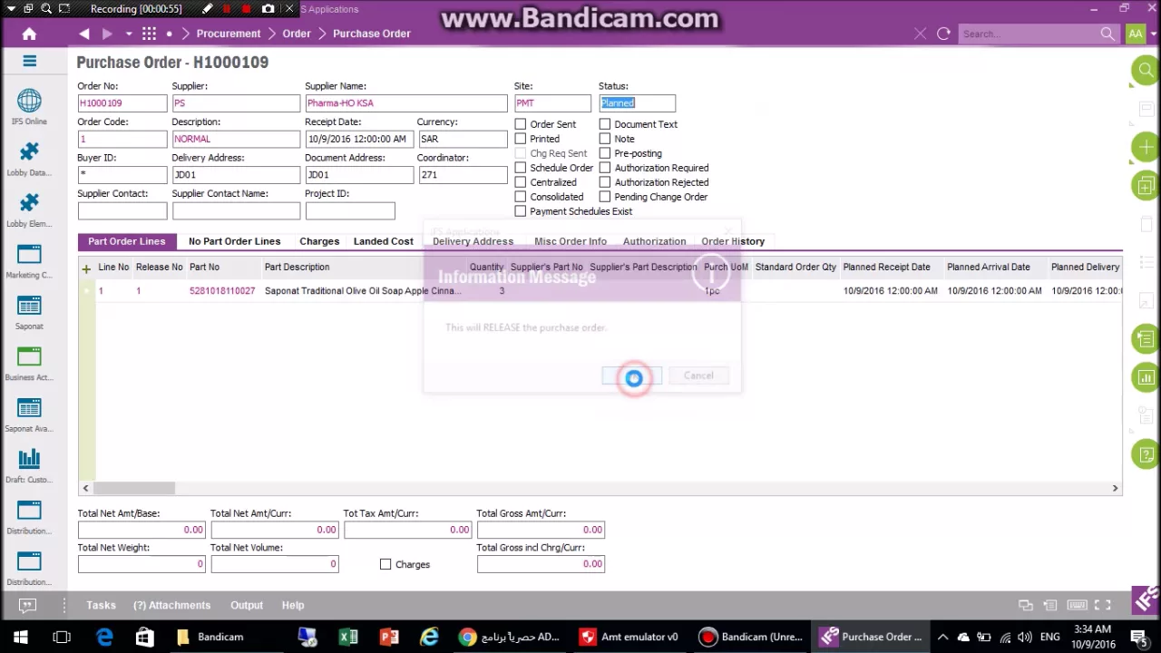
Task: Open Lobby Data puzzle shortcut
Action: coord(29,158)
